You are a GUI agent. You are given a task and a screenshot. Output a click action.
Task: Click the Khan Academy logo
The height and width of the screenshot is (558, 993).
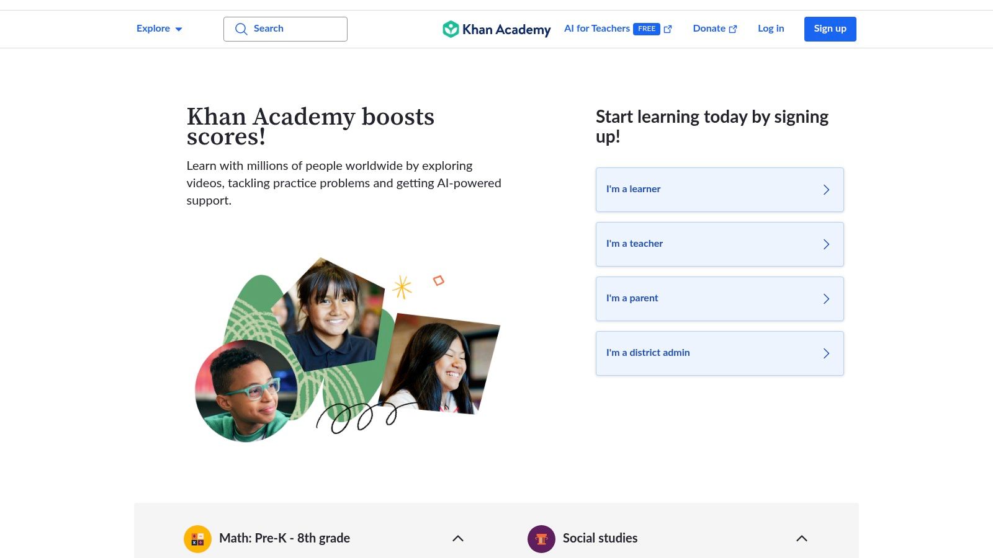point(495,29)
